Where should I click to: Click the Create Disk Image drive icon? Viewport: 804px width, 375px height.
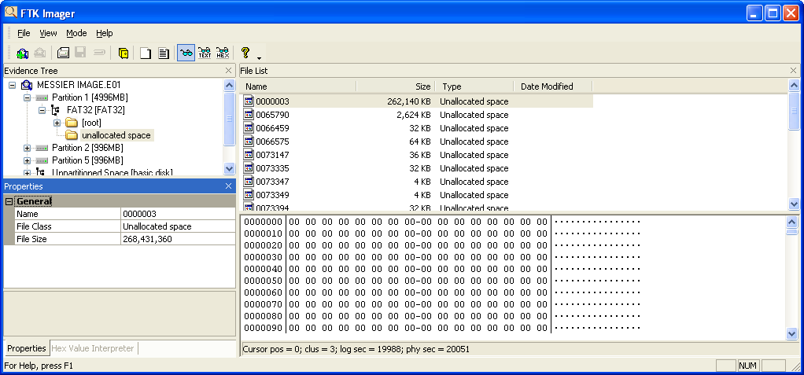[x=63, y=53]
